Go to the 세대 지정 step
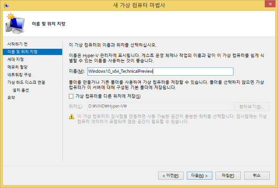This screenshot has width=278, height=188. click(15, 59)
